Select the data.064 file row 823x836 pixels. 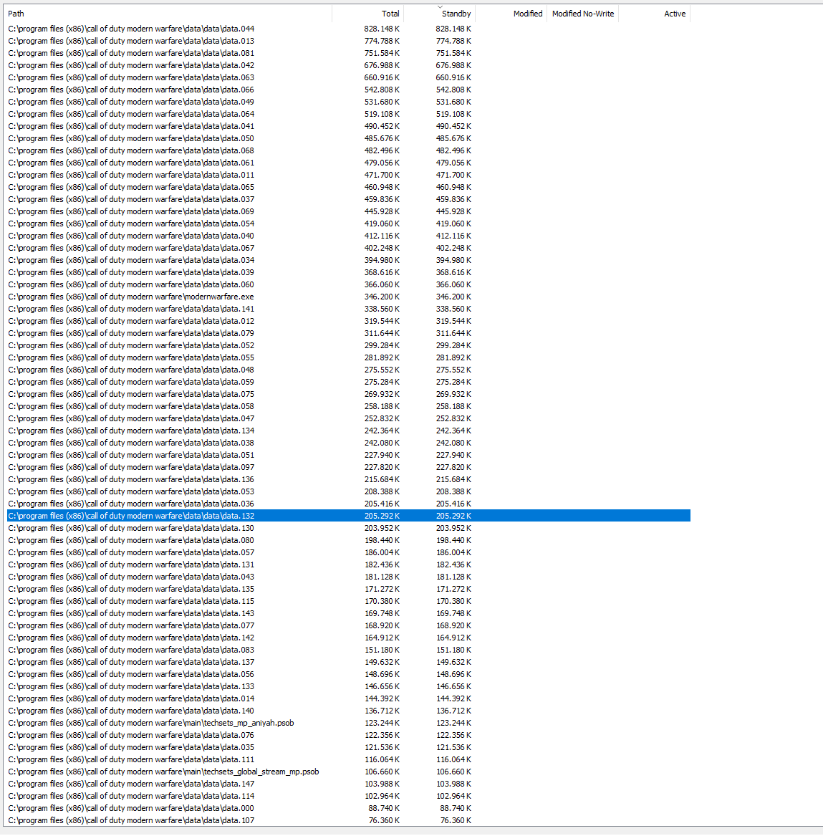pyautogui.click(x=349, y=114)
